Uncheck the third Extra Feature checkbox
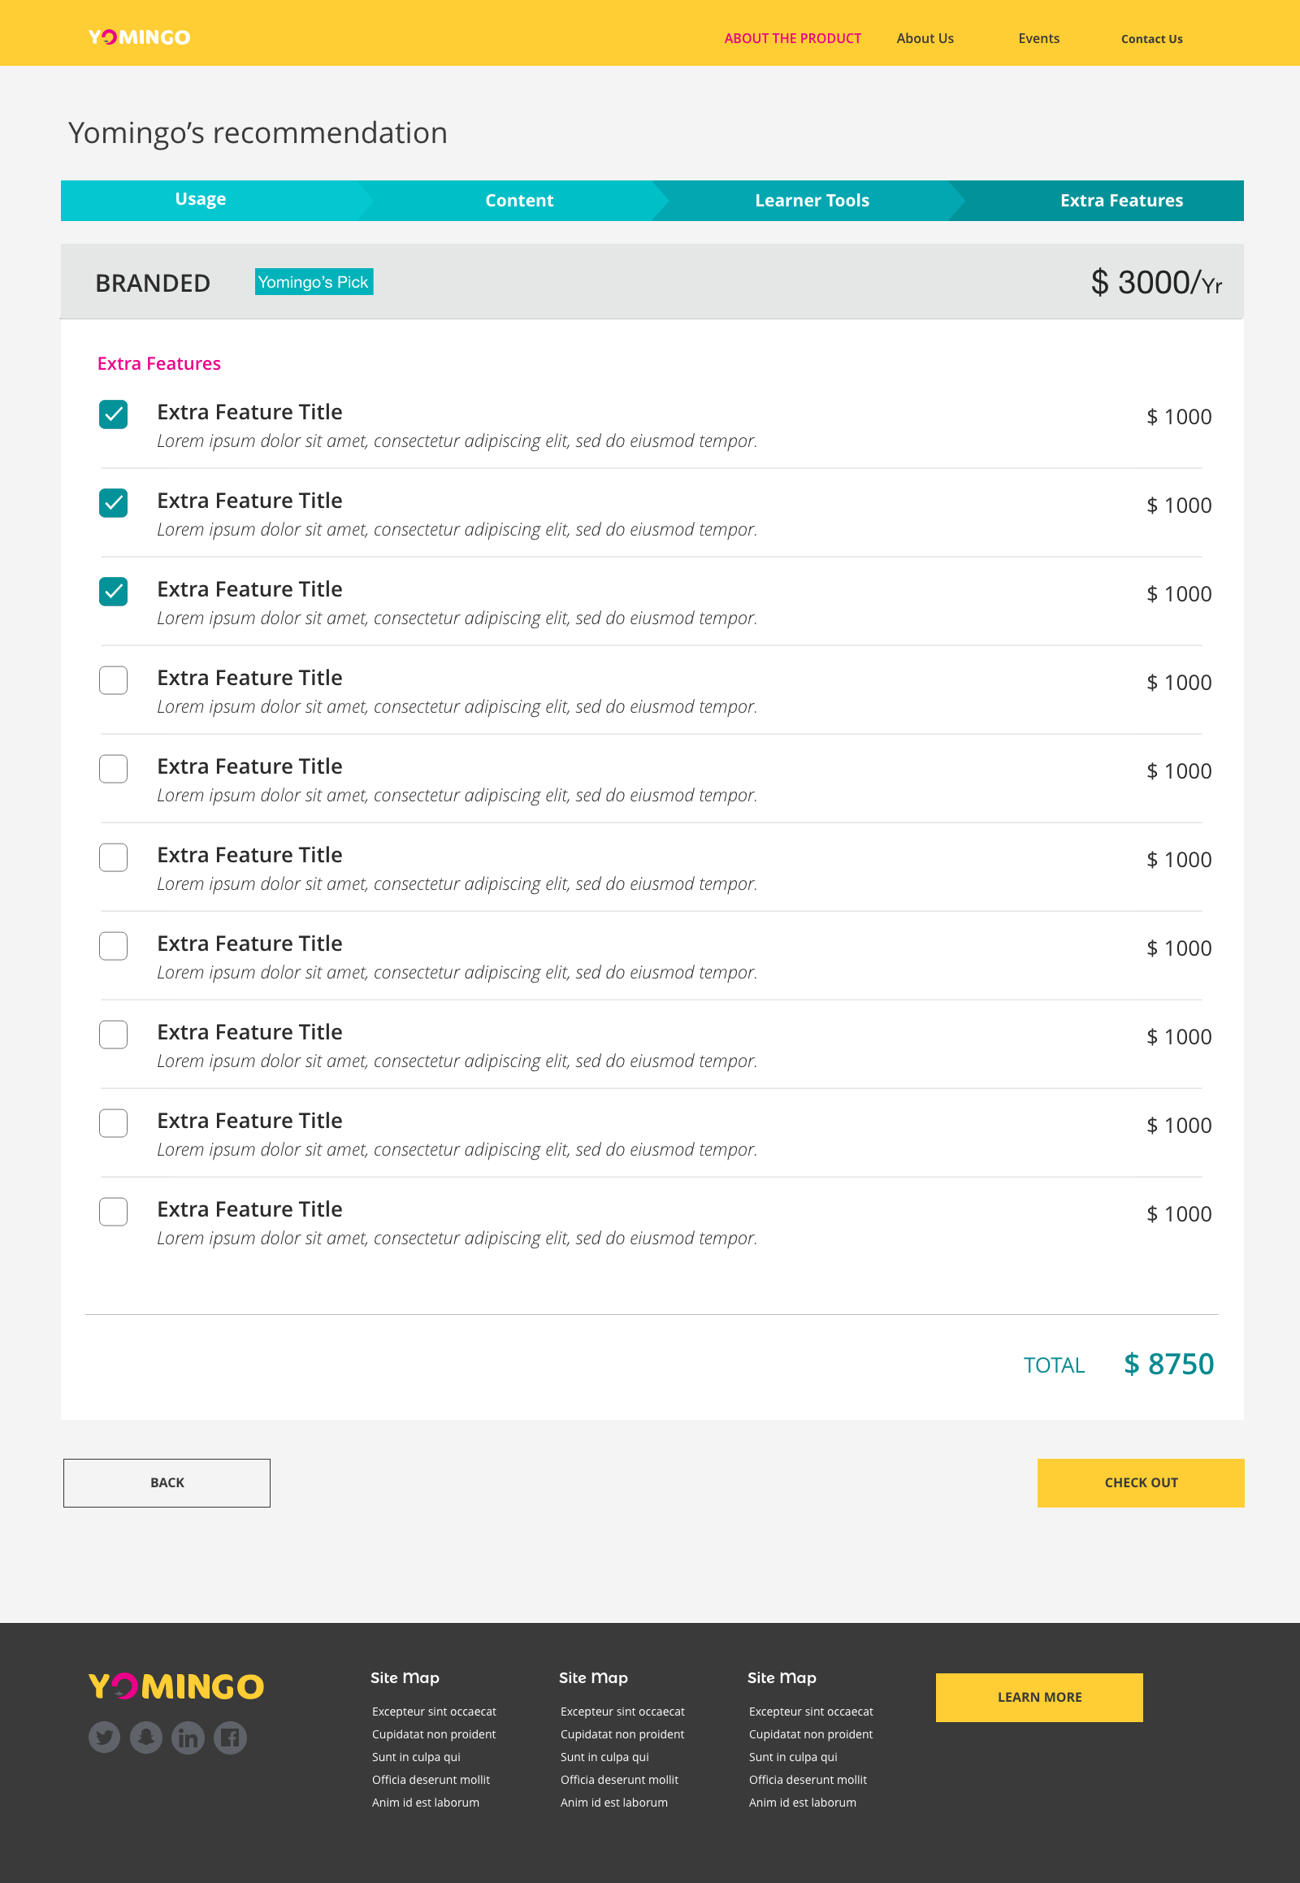 113,592
